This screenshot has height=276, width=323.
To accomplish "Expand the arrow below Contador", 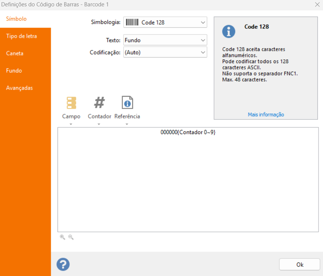I will pyautogui.click(x=99, y=124).
